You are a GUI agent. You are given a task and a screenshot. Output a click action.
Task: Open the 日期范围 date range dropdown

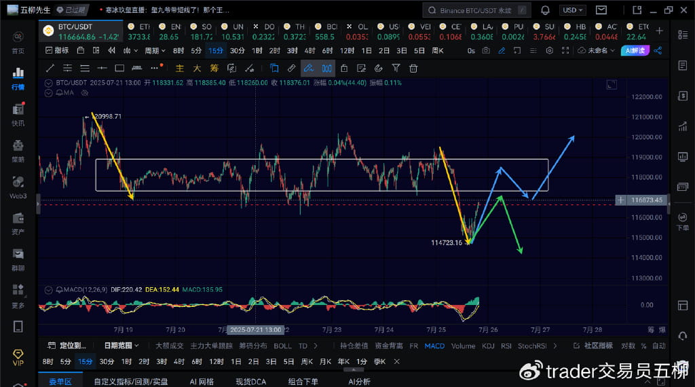[121, 346]
